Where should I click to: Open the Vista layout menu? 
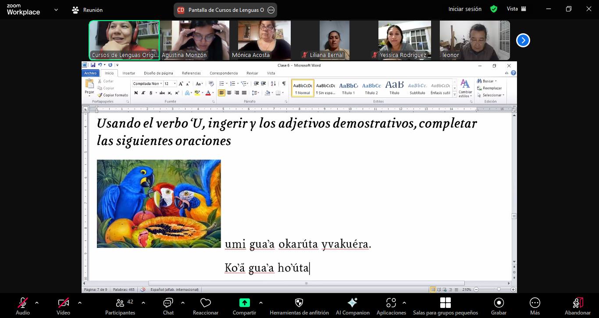[516, 9]
